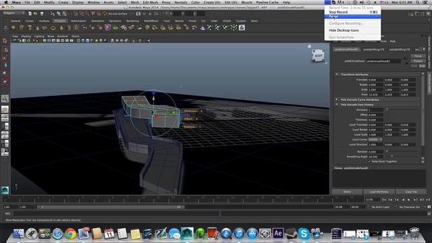Click the Load Attributes button

379,192
